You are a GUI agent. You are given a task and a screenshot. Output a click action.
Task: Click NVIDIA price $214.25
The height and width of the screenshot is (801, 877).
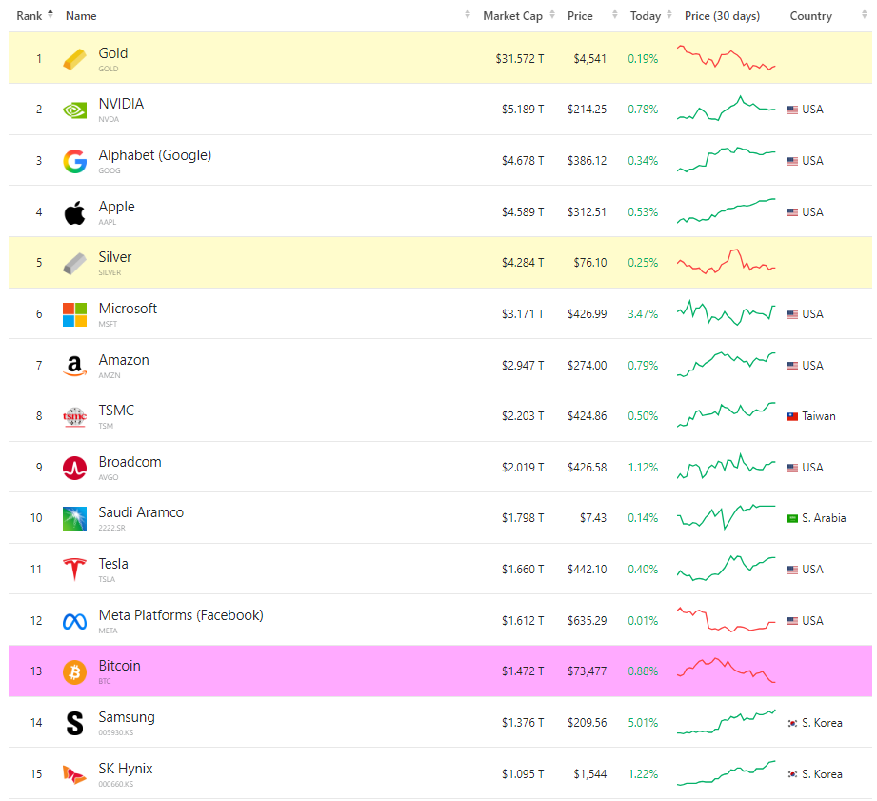tap(587, 110)
